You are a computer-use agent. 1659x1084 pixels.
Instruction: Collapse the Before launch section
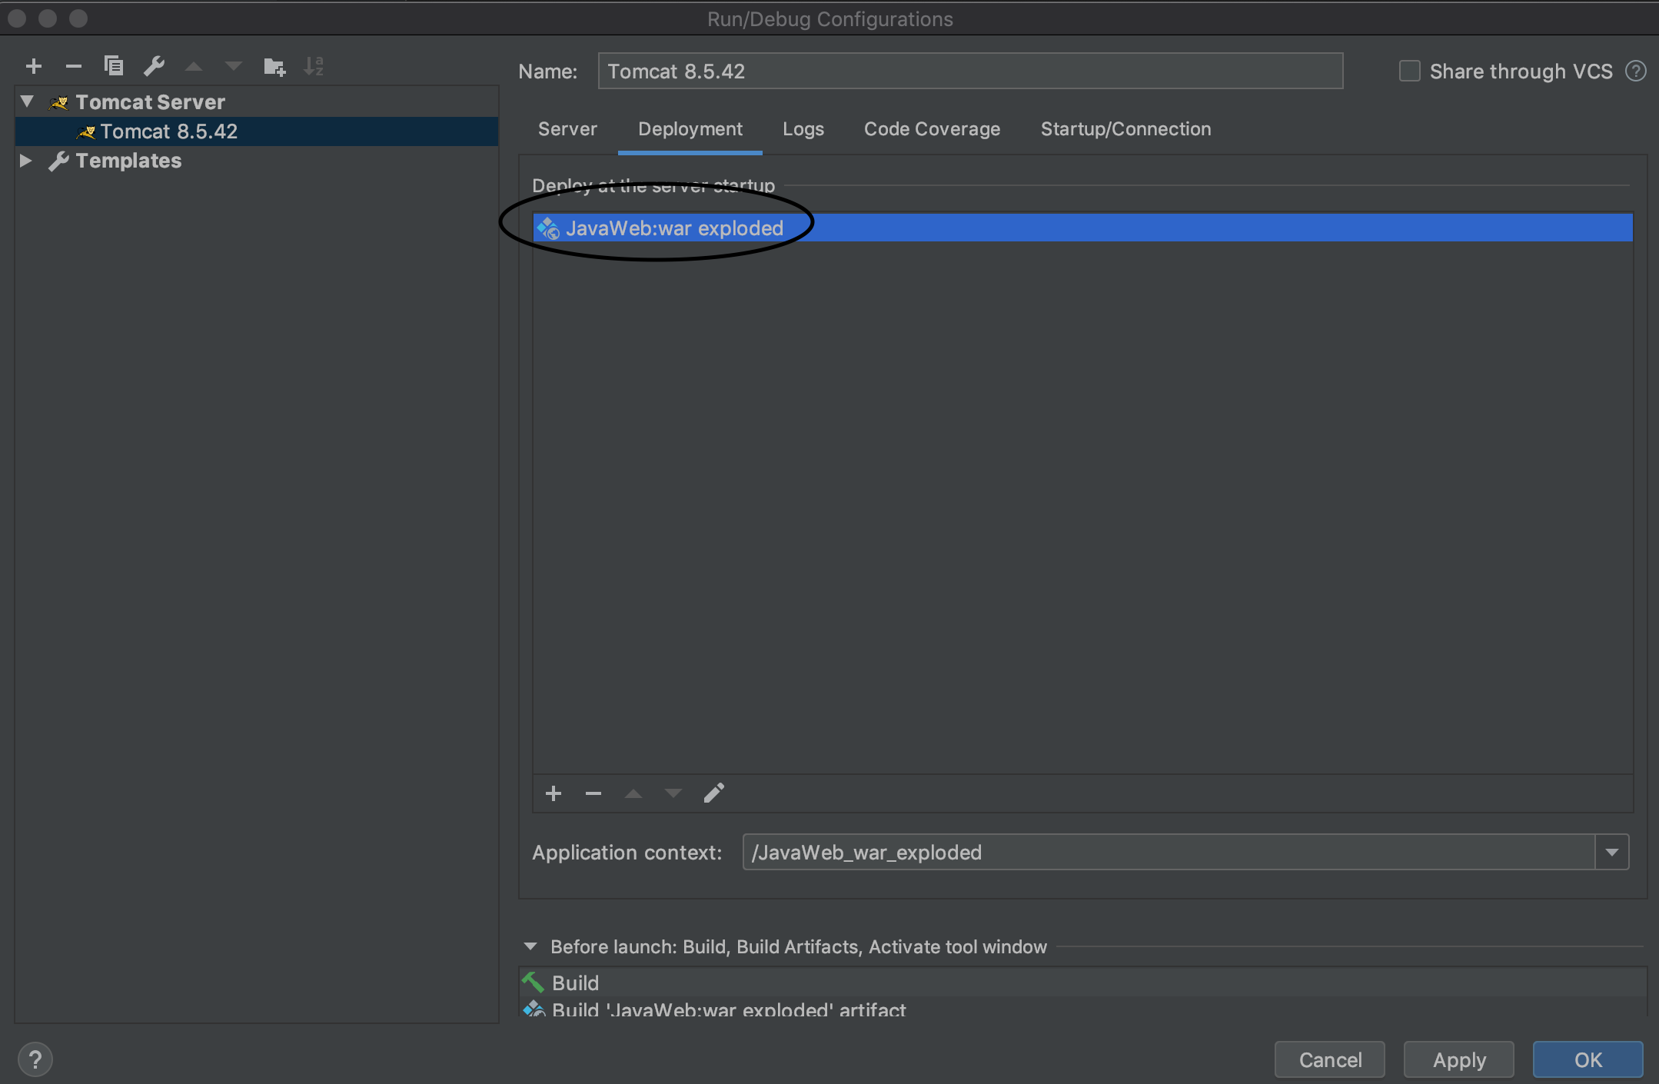point(530,947)
